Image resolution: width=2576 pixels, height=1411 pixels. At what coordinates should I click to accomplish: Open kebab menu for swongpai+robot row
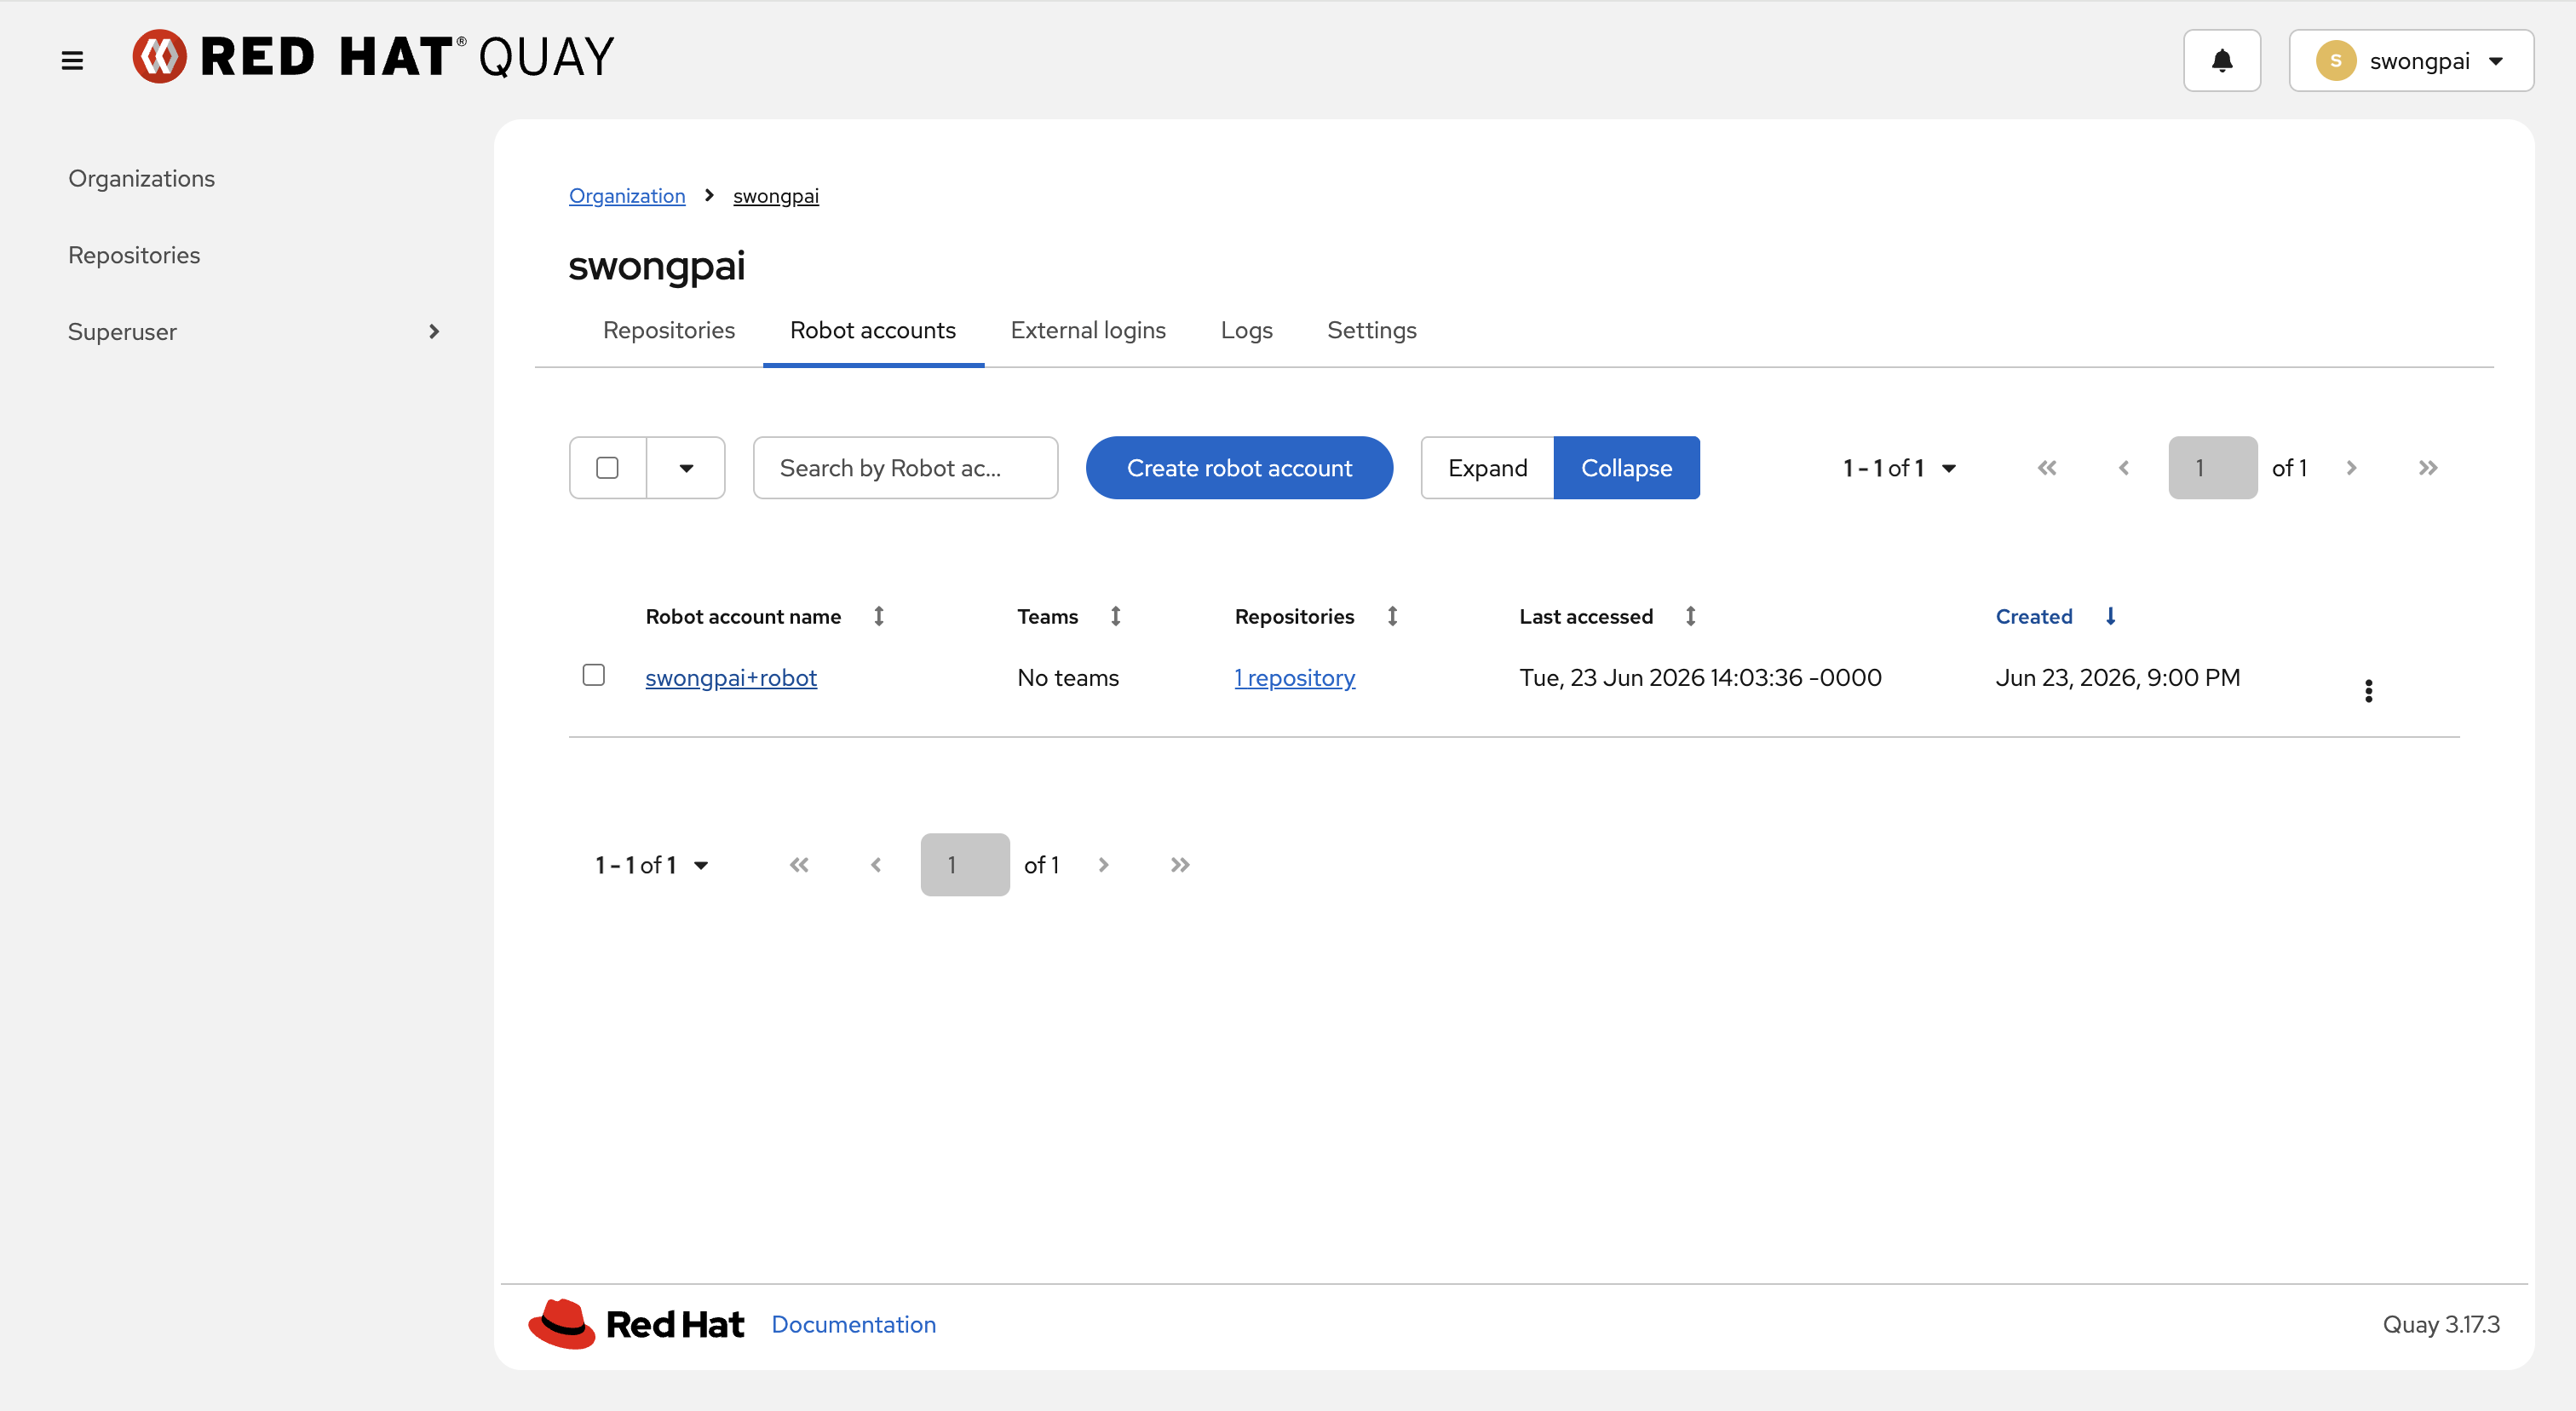tap(2367, 691)
